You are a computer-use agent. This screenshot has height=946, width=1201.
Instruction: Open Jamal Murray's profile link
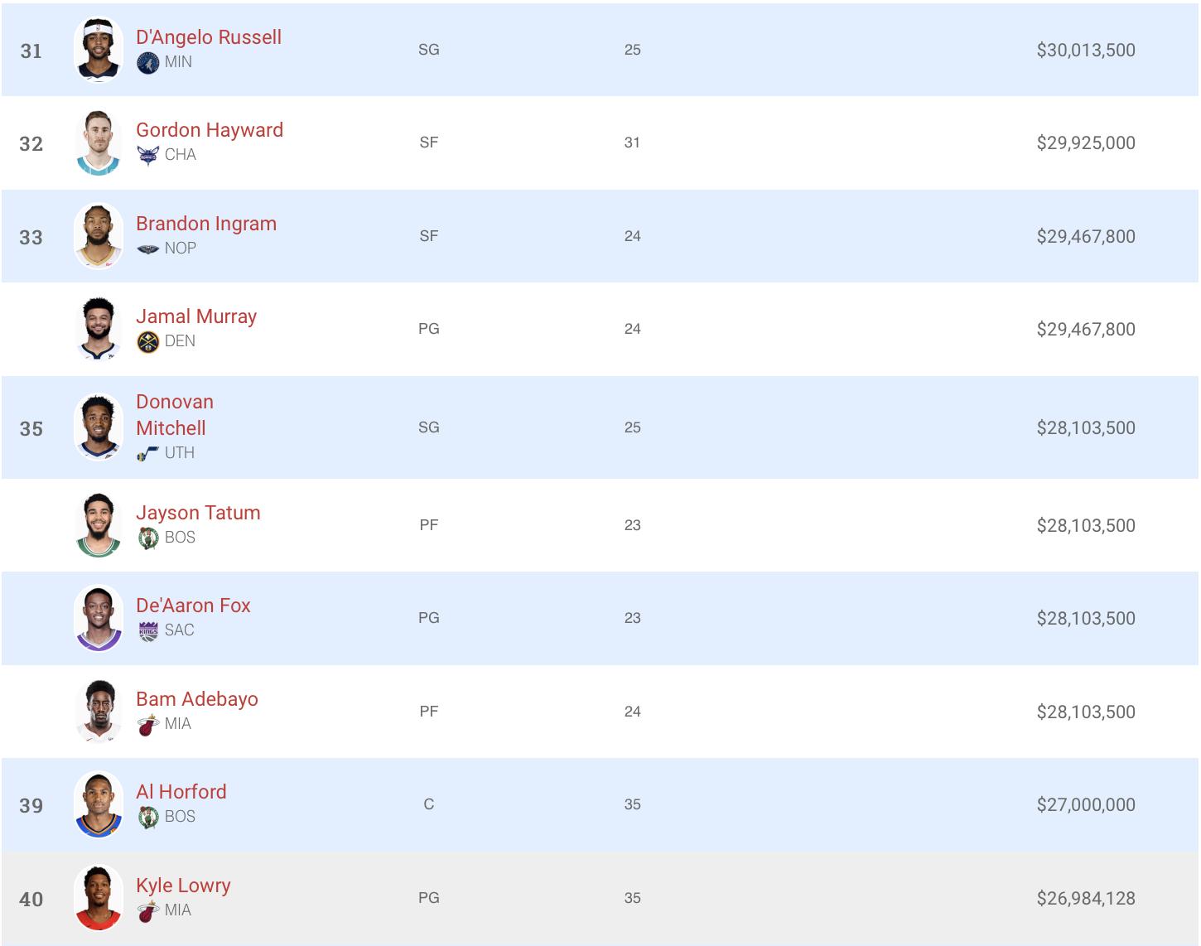[x=196, y=316]
